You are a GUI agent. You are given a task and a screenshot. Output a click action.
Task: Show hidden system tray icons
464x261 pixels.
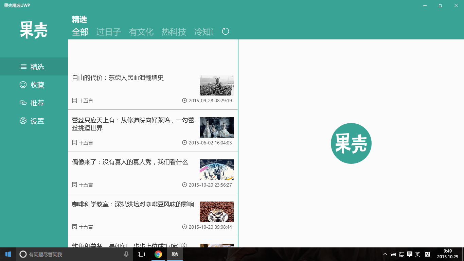point(385,254)
